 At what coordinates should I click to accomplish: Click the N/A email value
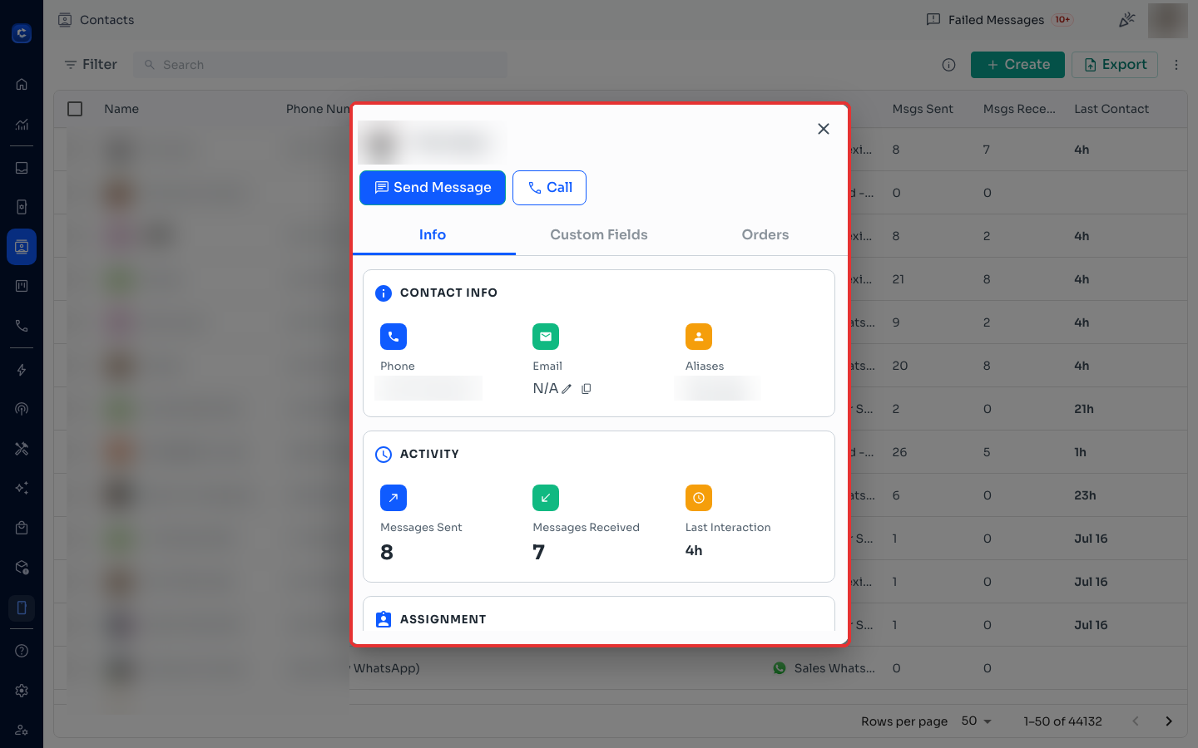[546, 389]
